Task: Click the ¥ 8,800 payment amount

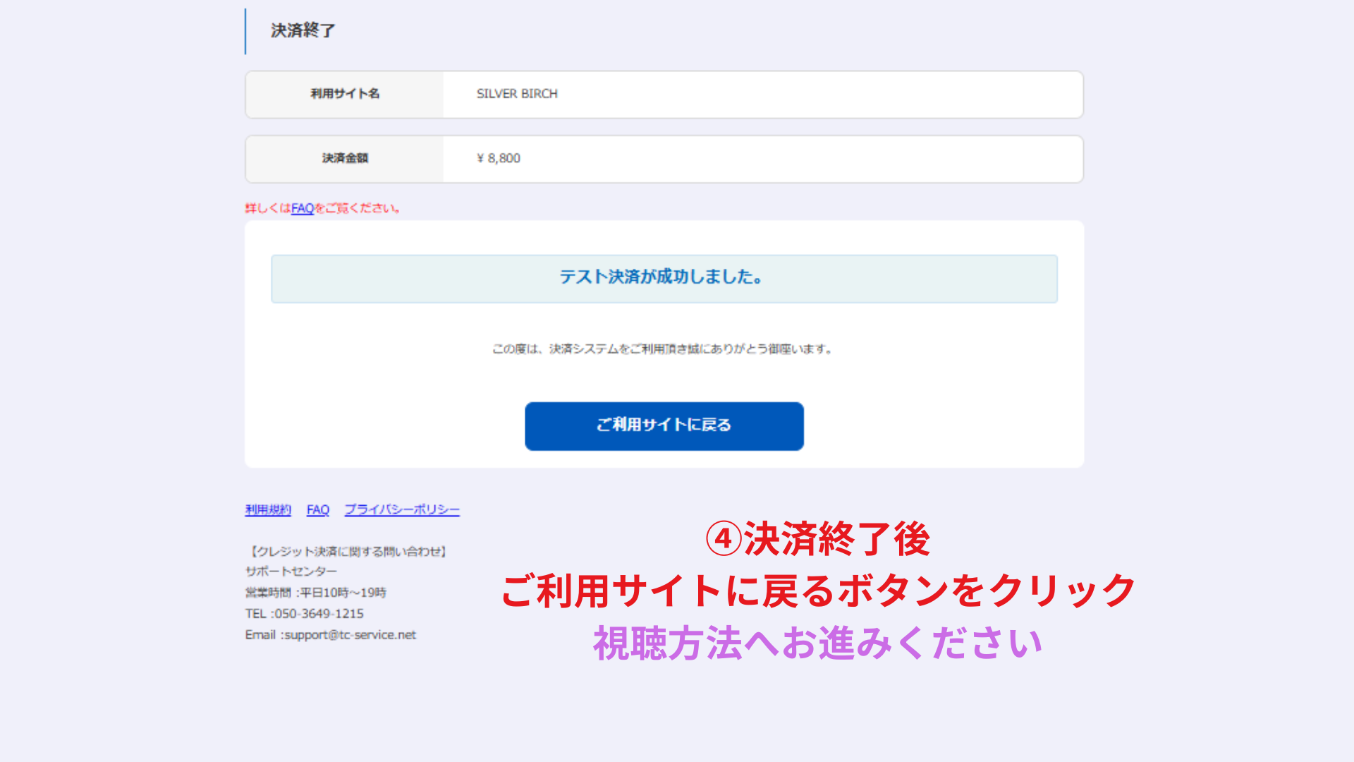Action: coord(499,159)
